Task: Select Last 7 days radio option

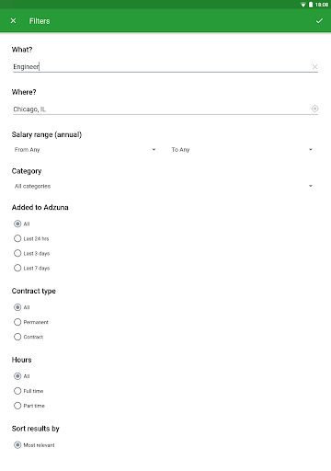Action: coord(31,268)
